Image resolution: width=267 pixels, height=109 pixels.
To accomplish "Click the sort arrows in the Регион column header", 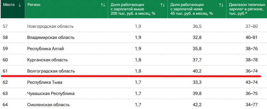I will [x=103, y=5].
